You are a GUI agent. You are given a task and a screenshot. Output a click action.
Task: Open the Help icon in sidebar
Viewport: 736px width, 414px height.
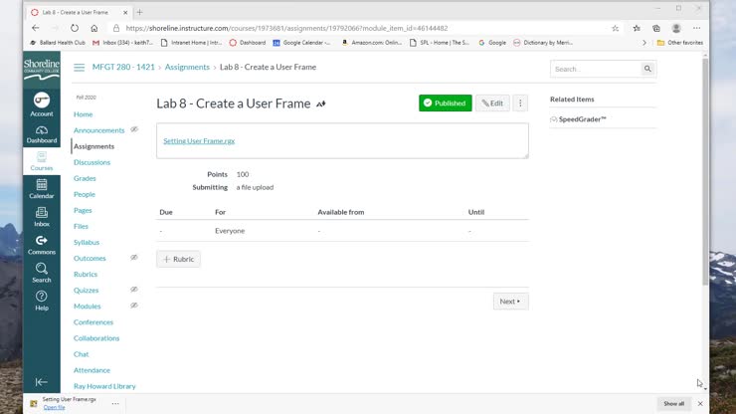point(42,301)
